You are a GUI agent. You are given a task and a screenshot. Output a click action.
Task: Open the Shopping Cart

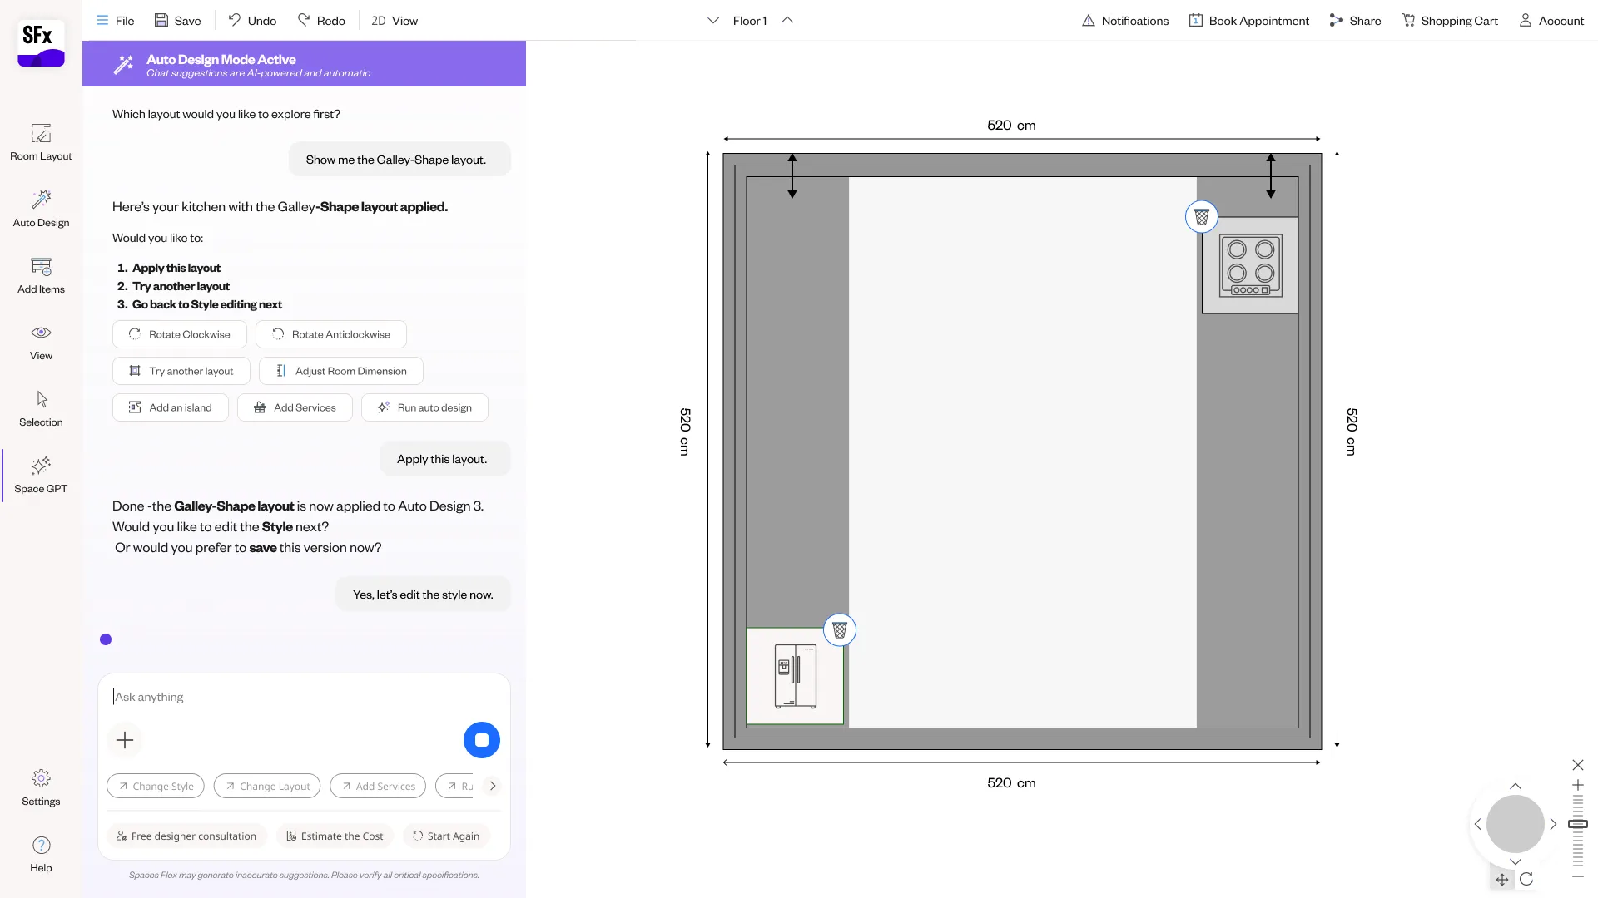coord(1450,21)
